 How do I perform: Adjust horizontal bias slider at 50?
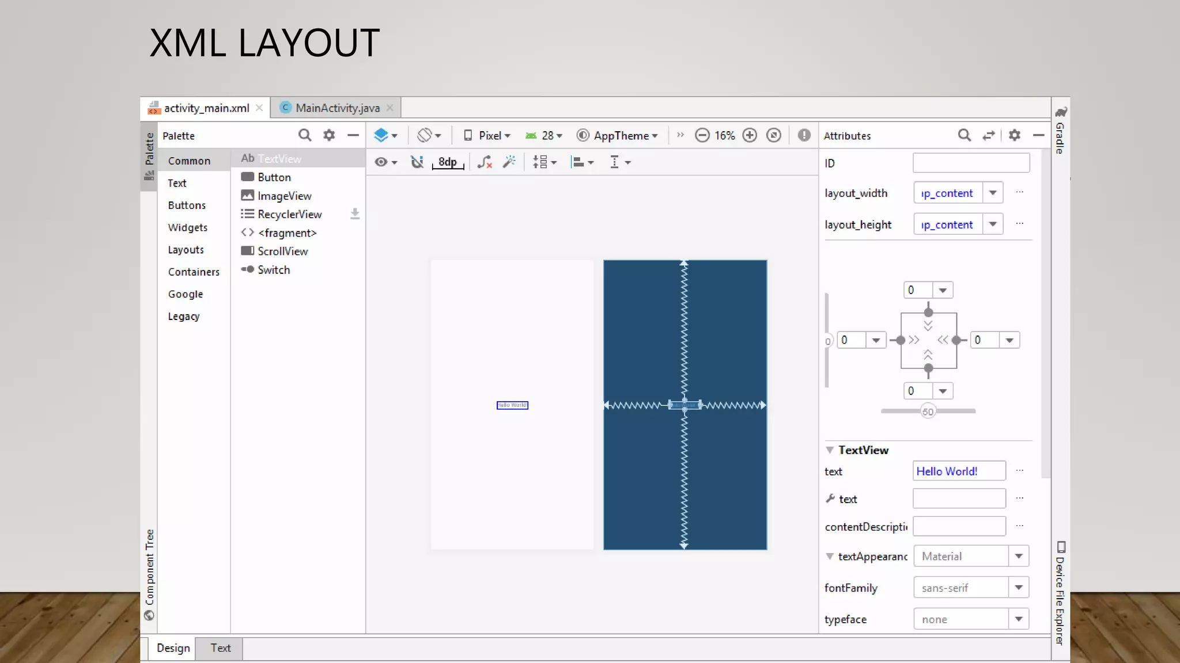(x=928, y=411)
